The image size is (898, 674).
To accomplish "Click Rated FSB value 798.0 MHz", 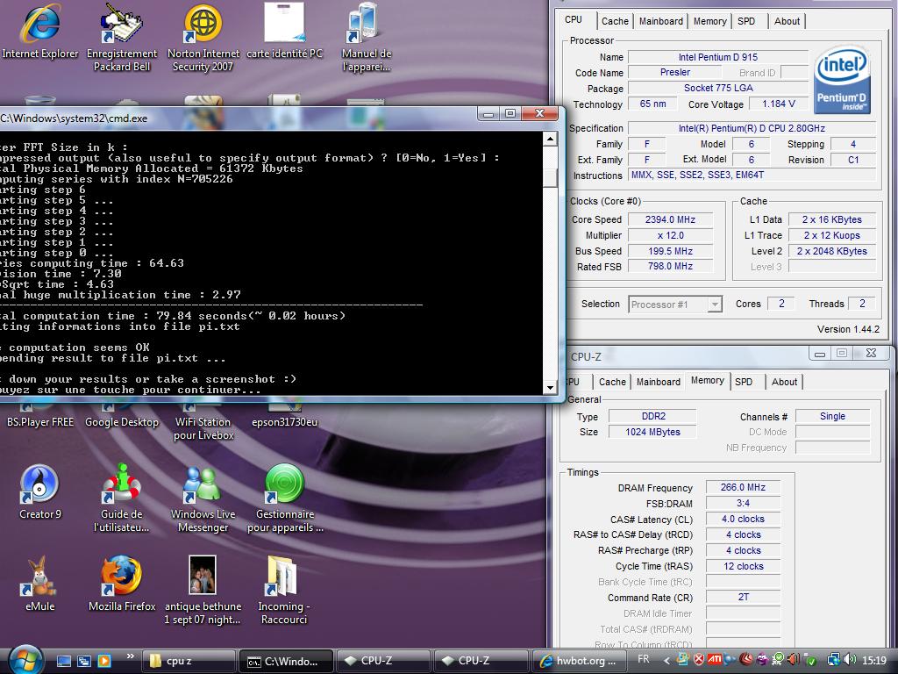I will pos(670,267).
